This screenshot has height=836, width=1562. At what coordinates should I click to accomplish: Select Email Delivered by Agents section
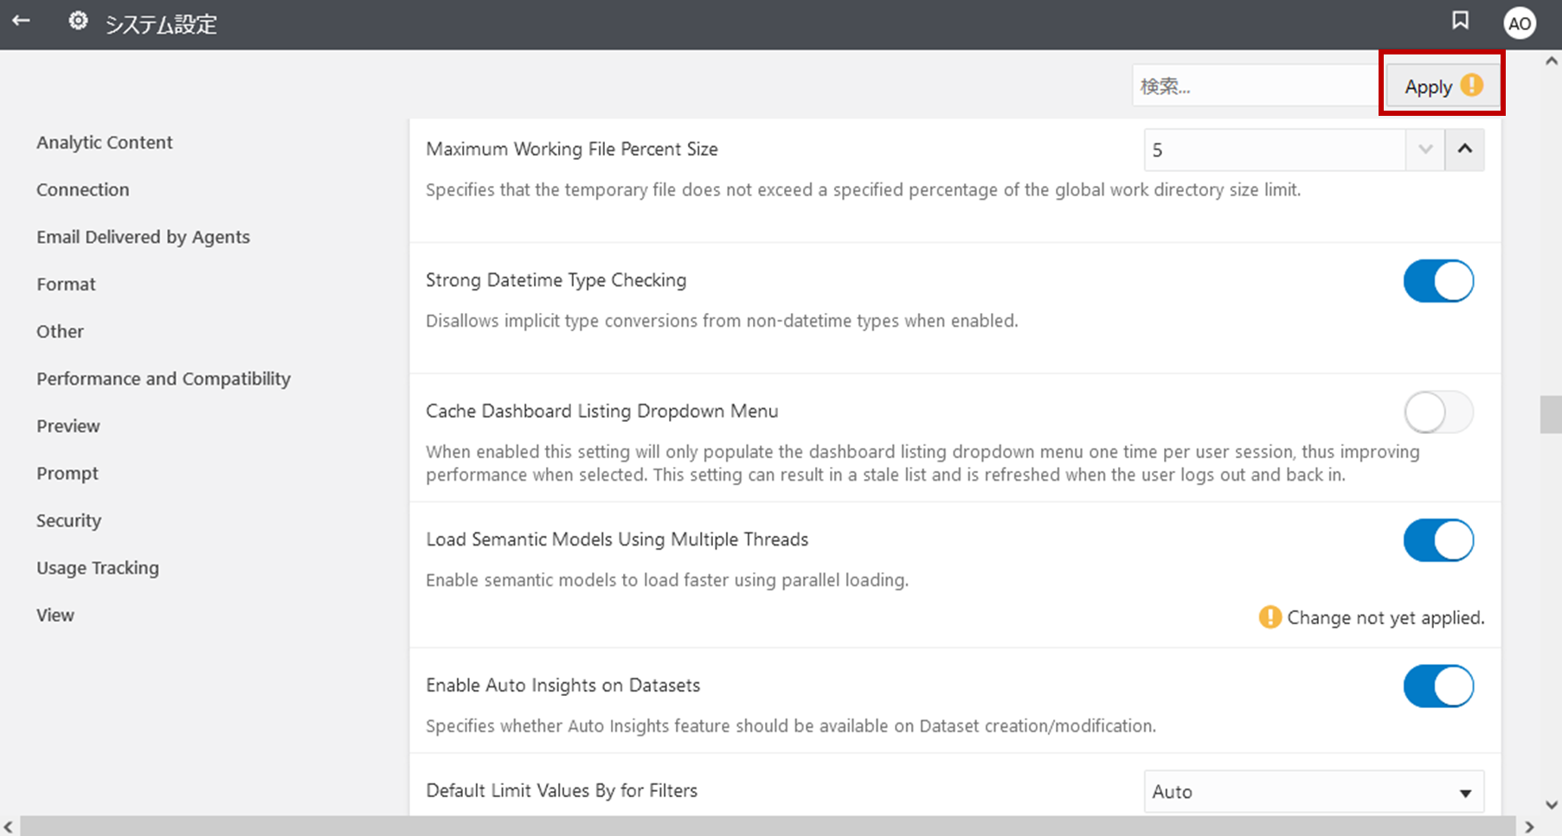coord(143,237)
